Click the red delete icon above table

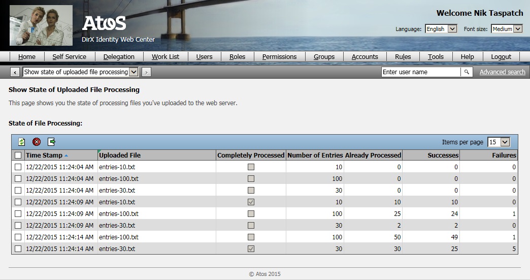click(37, 142)
